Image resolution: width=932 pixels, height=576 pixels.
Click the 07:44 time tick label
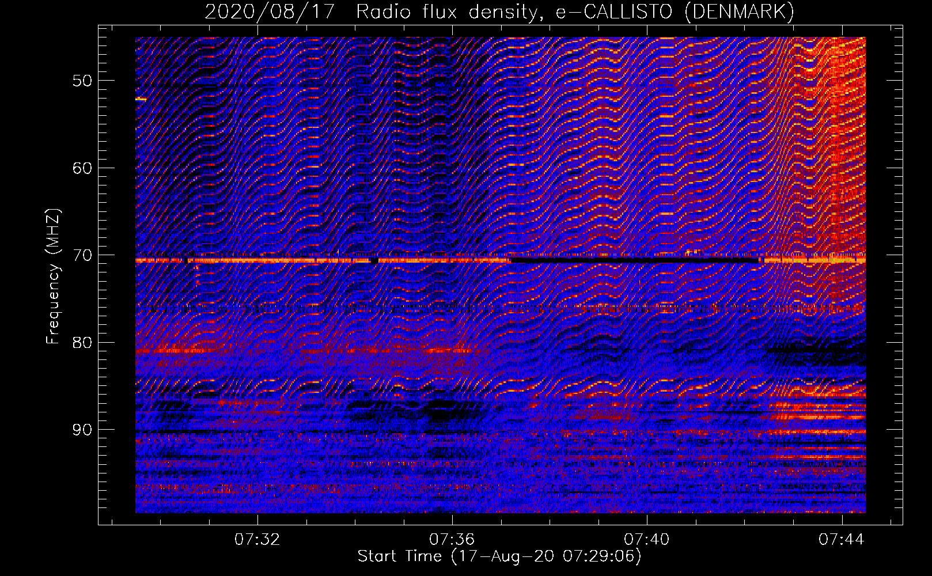[842, 540]
